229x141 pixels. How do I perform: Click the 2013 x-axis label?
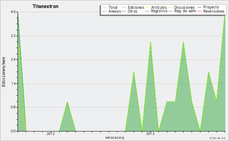pos(150,134)
